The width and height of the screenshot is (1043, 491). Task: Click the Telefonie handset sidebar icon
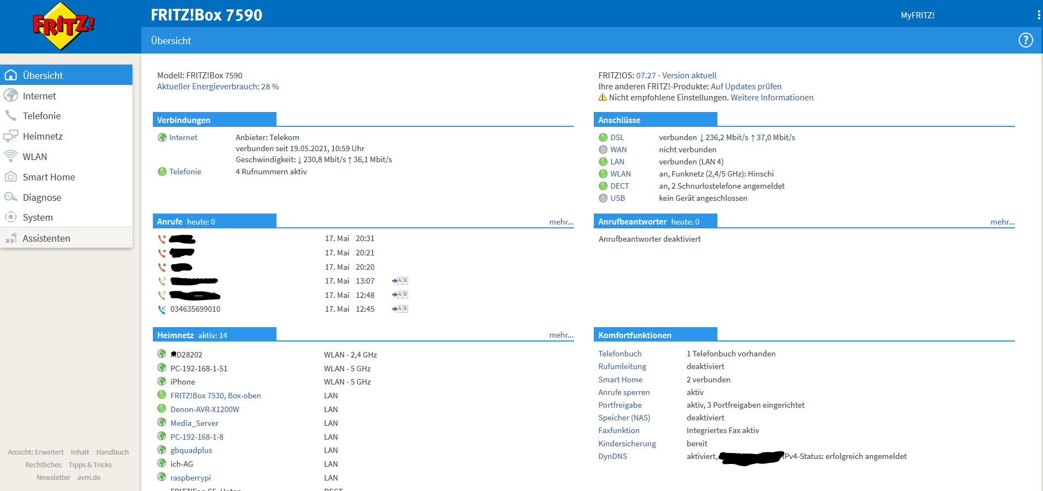10,116
